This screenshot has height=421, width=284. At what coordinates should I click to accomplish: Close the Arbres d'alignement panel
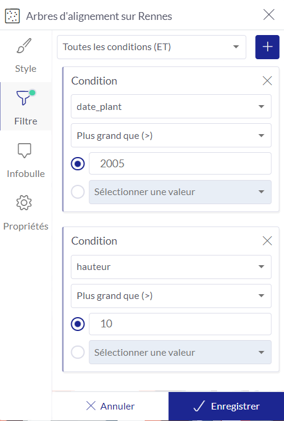(269, 14)
